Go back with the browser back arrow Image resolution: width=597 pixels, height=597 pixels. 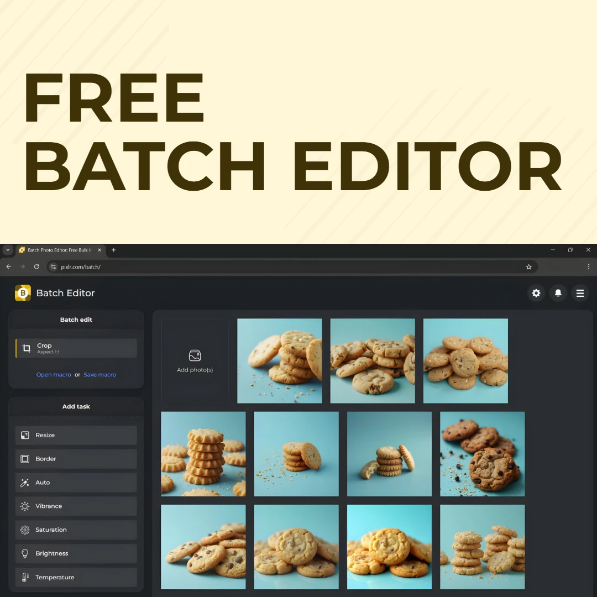pos(9,267)
